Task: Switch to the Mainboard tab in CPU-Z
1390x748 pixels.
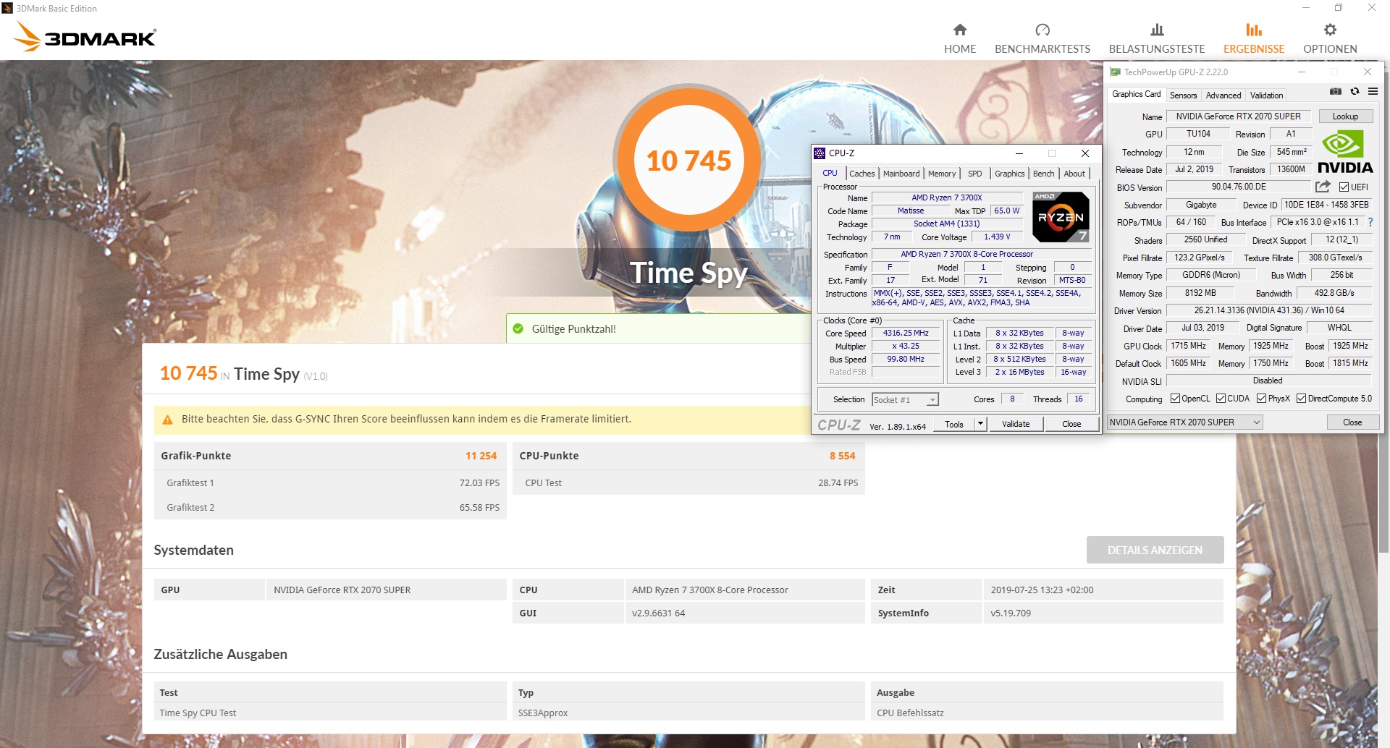Action: [901, 174]
